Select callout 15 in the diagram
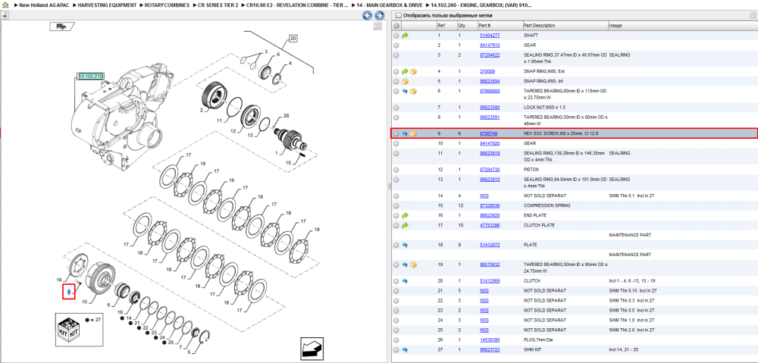 pos(289,164)
